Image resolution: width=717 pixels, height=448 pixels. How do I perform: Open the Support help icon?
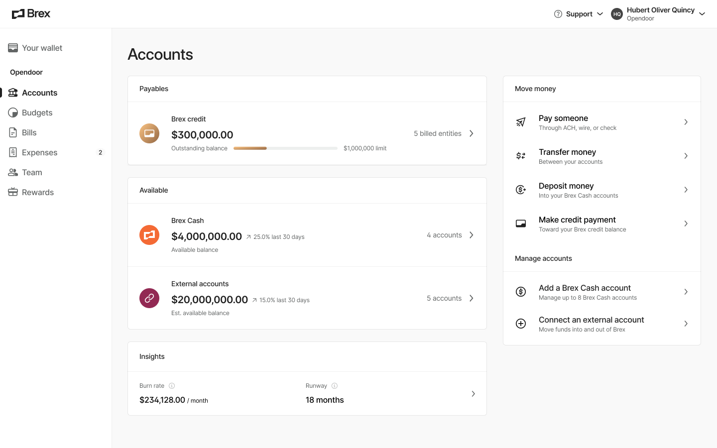coord(558,14)
